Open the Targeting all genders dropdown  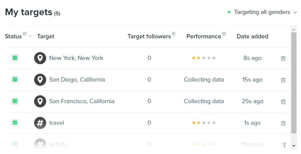point(262,12)
